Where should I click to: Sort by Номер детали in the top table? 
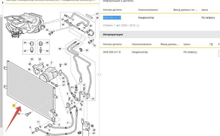coord(112,10)
